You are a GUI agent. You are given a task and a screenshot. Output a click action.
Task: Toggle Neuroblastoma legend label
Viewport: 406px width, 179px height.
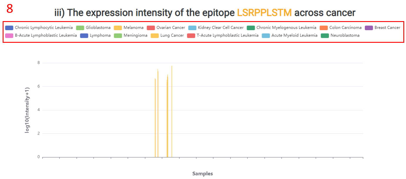click(x=345, y=35)
